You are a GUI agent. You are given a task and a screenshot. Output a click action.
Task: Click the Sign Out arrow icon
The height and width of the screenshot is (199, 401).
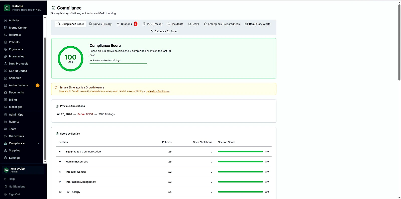click(x=6, y=194)
